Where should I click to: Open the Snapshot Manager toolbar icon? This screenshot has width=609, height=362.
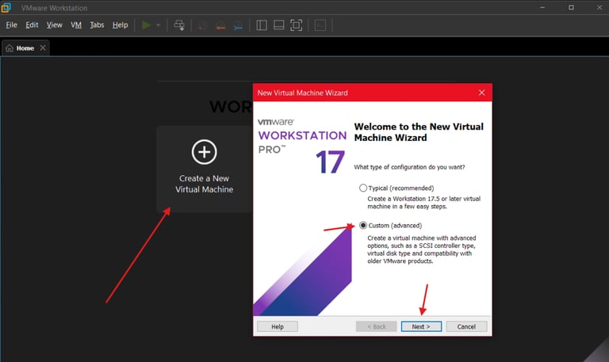pyautogui.click(x=238, y=25)
